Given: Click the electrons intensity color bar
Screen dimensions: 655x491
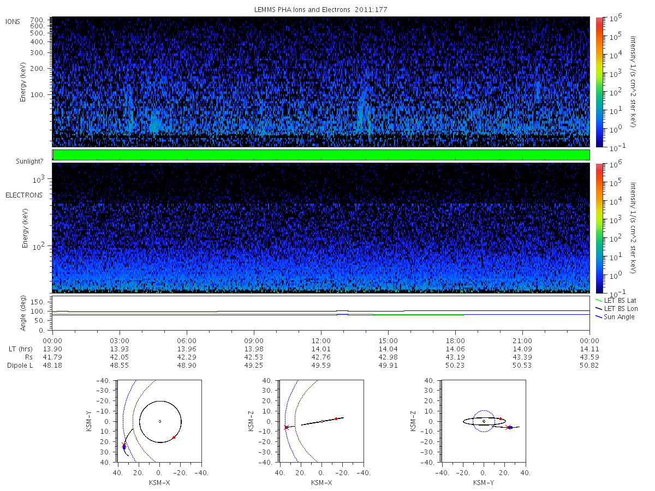Looking at the screenshot, I should [x=599, y=227].
